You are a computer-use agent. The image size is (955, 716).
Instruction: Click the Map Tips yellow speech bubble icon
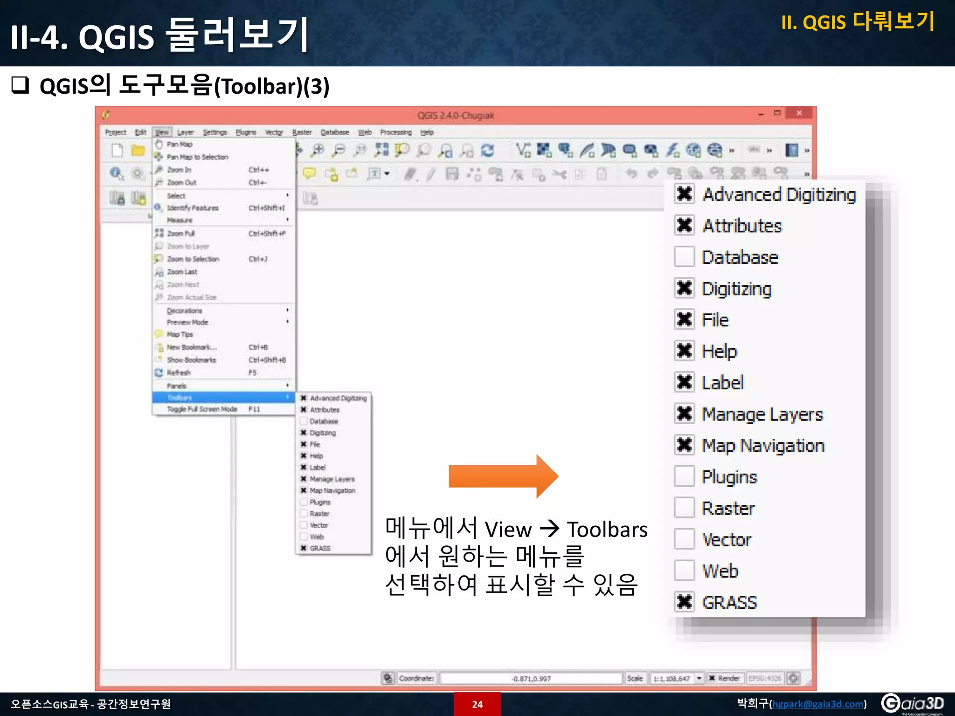(309, 174)
